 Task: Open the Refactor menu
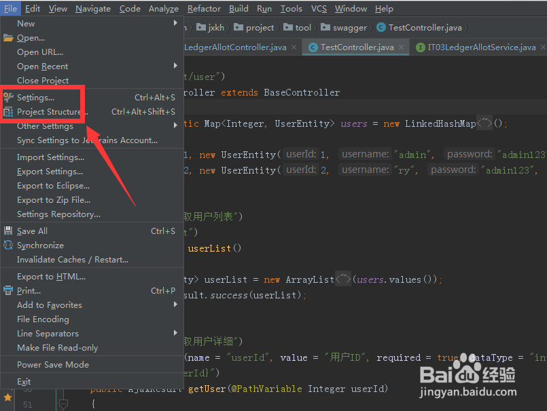pos(204,9)
